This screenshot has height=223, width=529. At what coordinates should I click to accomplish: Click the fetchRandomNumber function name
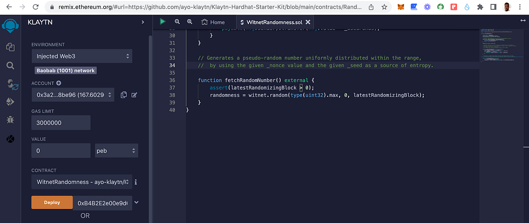tap(250, 80)
